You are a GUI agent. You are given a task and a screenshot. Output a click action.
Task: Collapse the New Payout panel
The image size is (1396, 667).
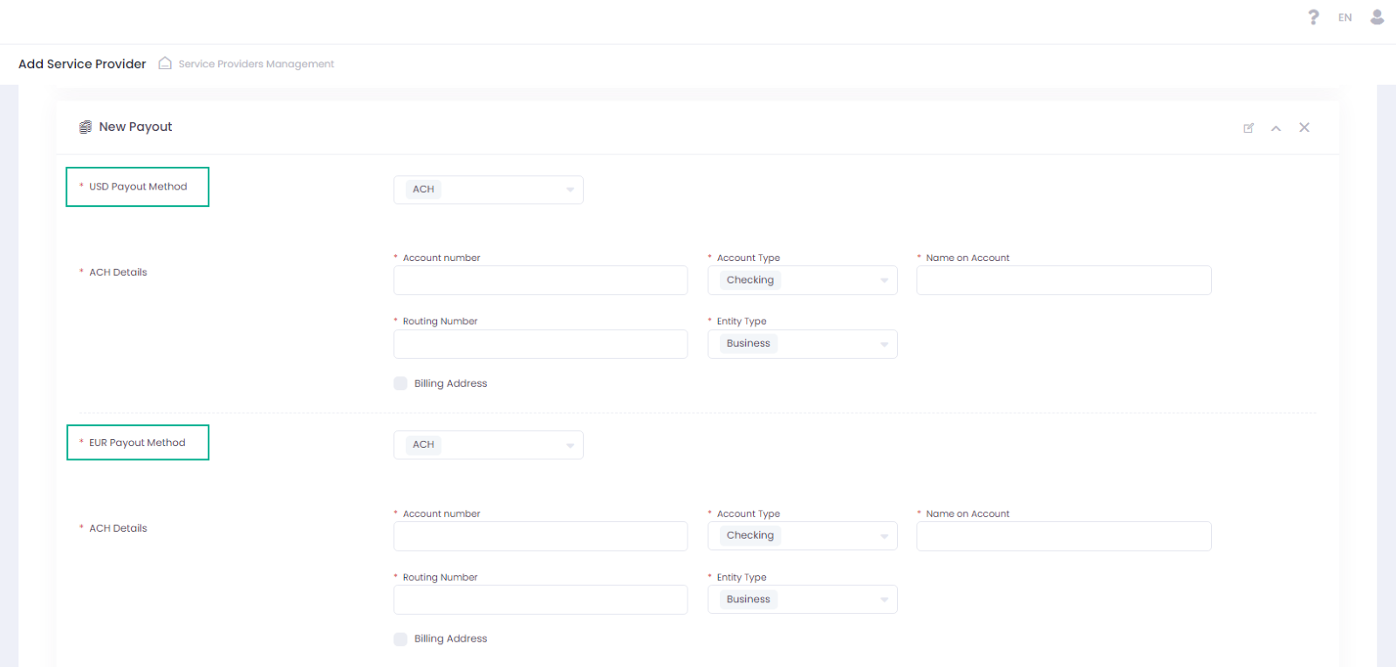point(1276,128)
